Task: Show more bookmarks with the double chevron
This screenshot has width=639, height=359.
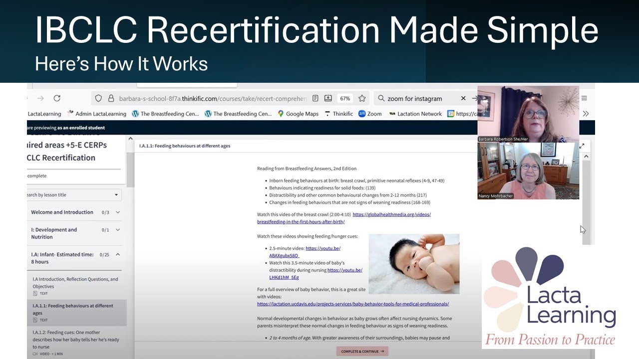Action: click(x=586, y=114)
